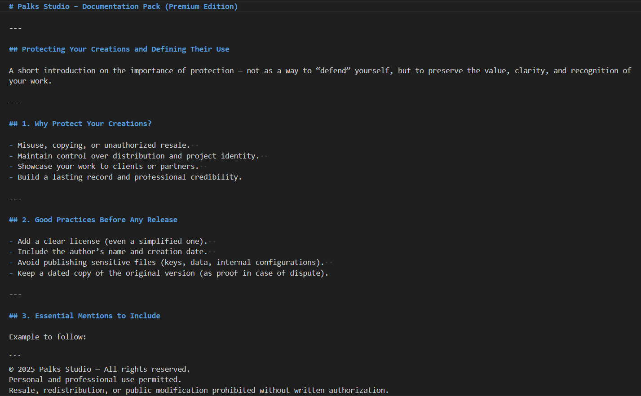Image resolution: width=641 pixels, height=396 pixels.
Task: Click the "Misuse, copying, or unauthorized resale" bullet
Action: click(x=103, y=145)
